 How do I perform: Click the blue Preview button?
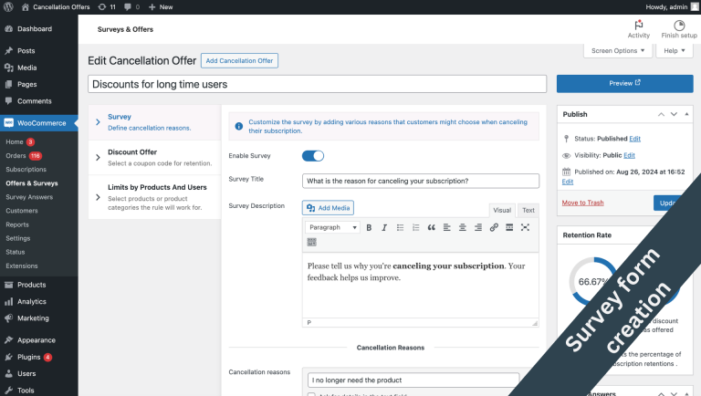[624, 84]
